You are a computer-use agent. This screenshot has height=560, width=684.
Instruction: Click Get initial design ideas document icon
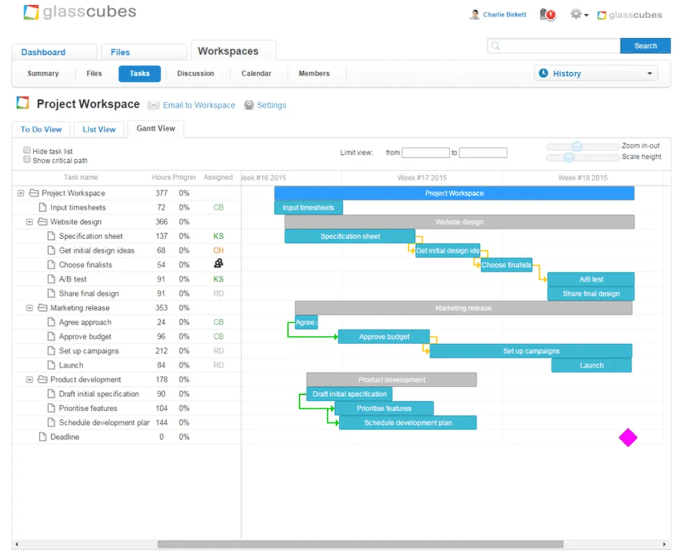[51, 250]
